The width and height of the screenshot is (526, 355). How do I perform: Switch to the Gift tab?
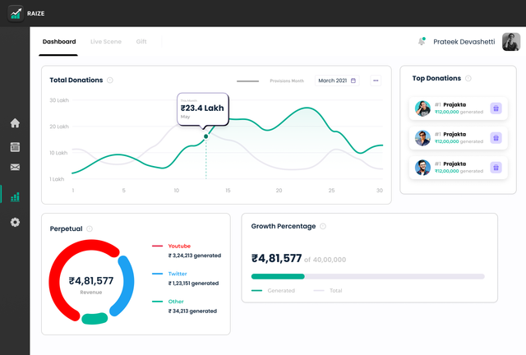(x=141, y=42)
